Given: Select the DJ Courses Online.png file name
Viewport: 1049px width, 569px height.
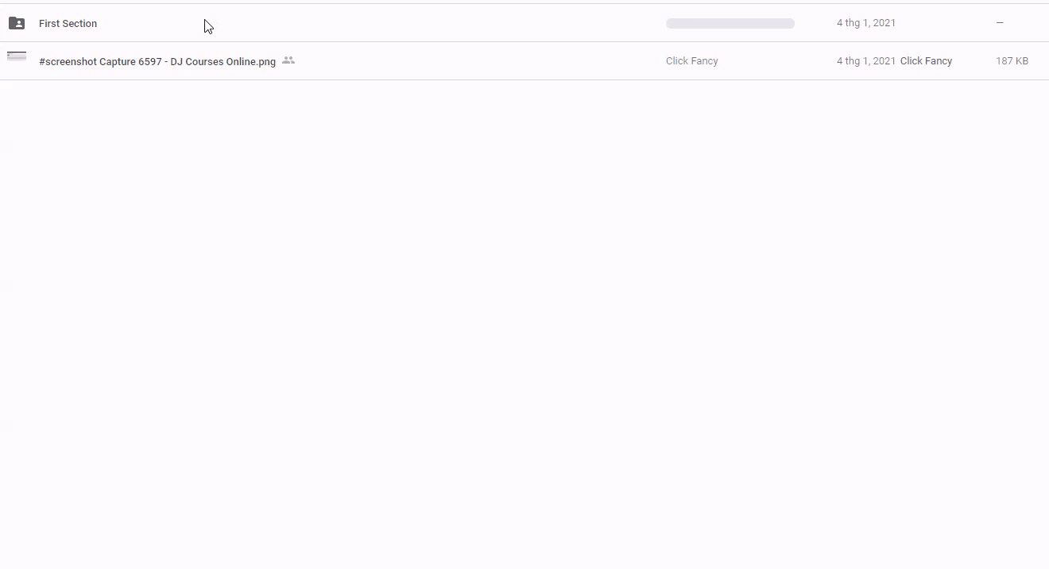Looking at the screenshot, I should click(157, 61).
